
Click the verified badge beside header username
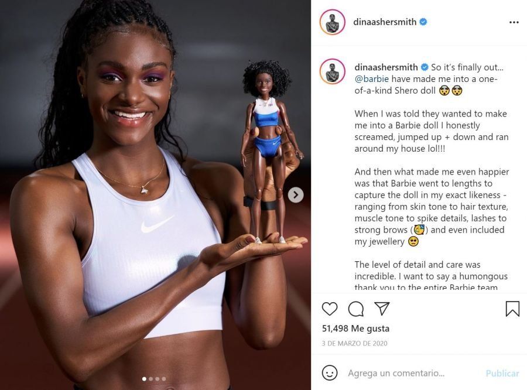[423, 22]
